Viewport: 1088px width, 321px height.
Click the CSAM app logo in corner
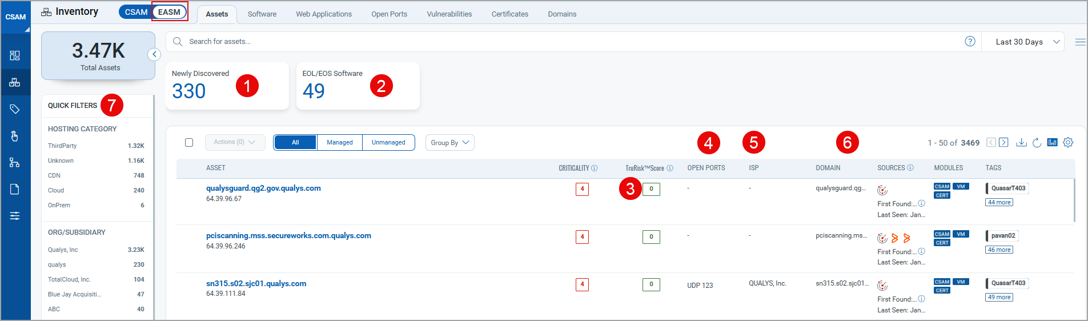coord(15,17)
